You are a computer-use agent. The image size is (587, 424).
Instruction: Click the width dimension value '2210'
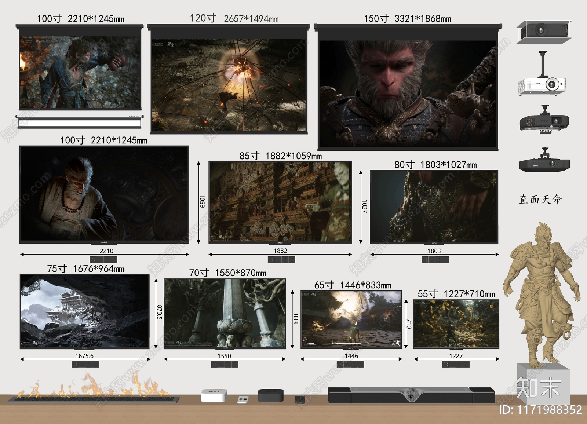pyautogui.click(x=106, y=251)
